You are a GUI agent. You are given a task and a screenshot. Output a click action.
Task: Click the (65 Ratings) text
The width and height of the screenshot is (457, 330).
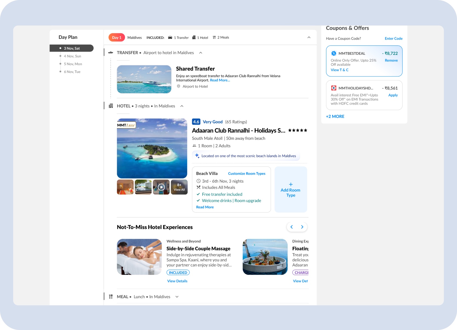point(236,122)
